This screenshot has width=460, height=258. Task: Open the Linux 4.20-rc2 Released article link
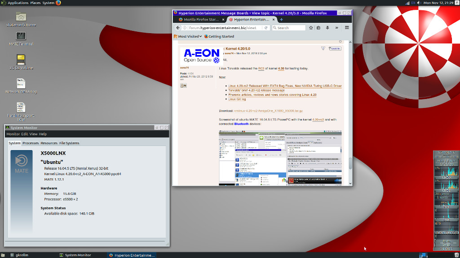[285, 86]
